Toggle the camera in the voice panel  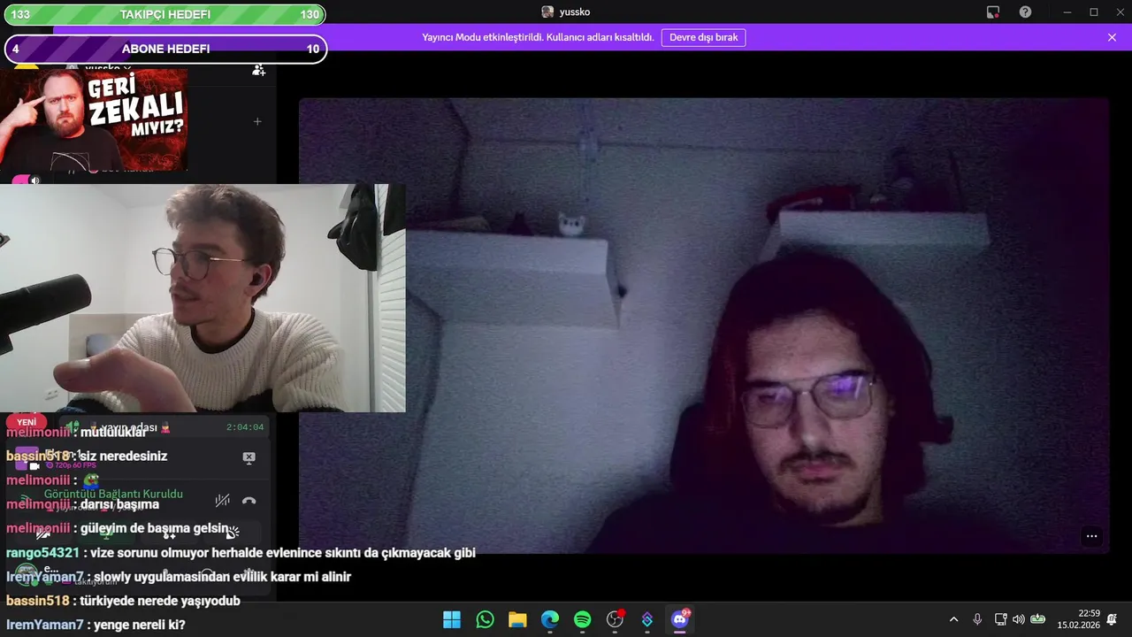[x=42, y=533]
